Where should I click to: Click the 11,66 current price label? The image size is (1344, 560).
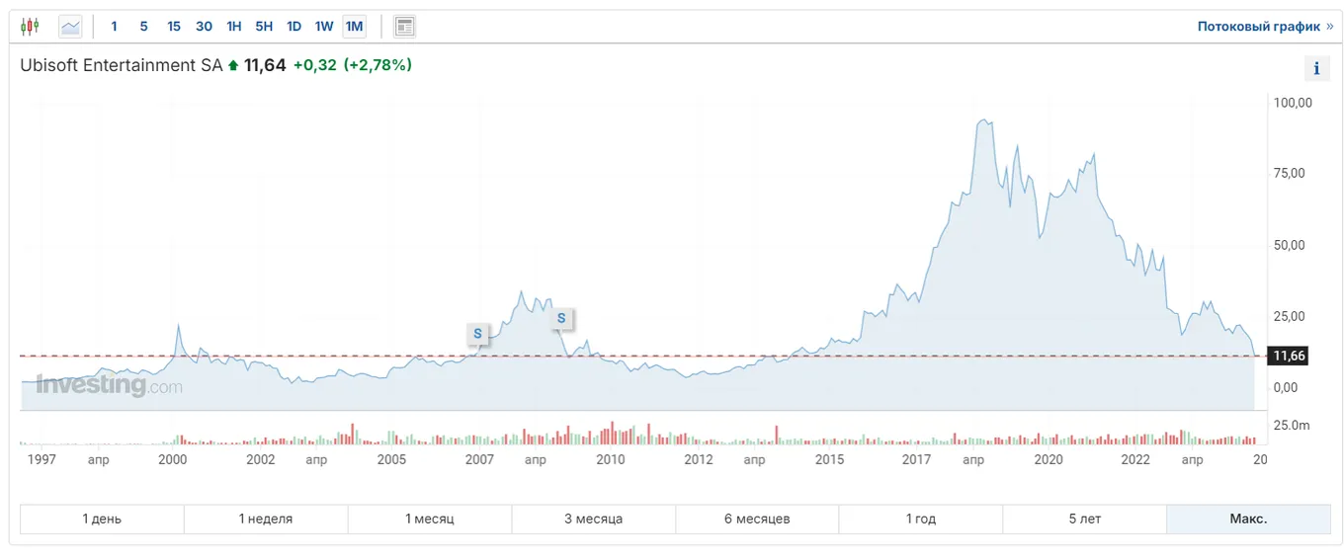click(x=1289, y=356)
